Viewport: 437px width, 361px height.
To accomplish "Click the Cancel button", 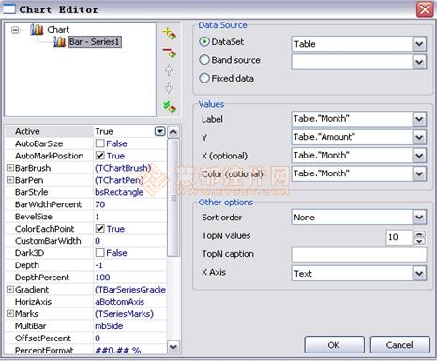I will [x=399, y=345].
